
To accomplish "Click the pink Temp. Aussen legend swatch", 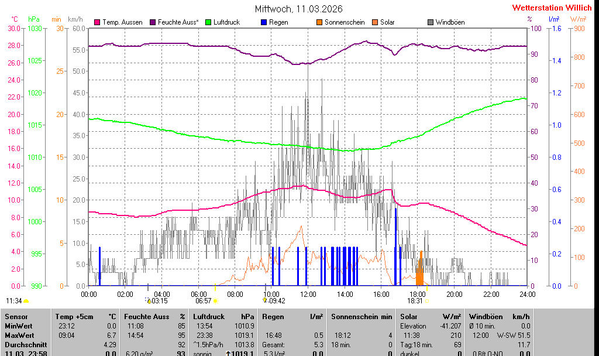I will click(97, 22).
